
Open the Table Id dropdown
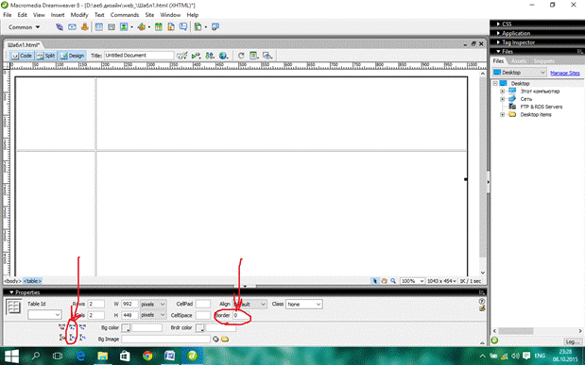(44, 315)
